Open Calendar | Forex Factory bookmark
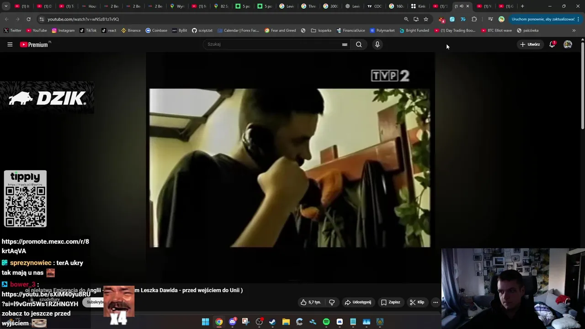The width and height of the screenshot is (585, 329). pyautogui.click(x=238, y=31)
